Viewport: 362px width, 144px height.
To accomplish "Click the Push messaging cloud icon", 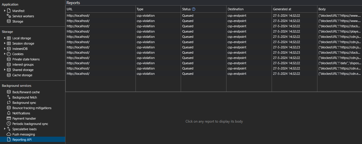I will click(x=9, y=134).
